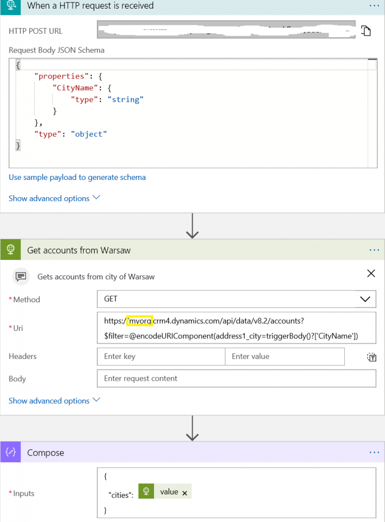Expand advanced options in HTTP trigger
The image size is (385, 522).
click(x=55, y=198)
